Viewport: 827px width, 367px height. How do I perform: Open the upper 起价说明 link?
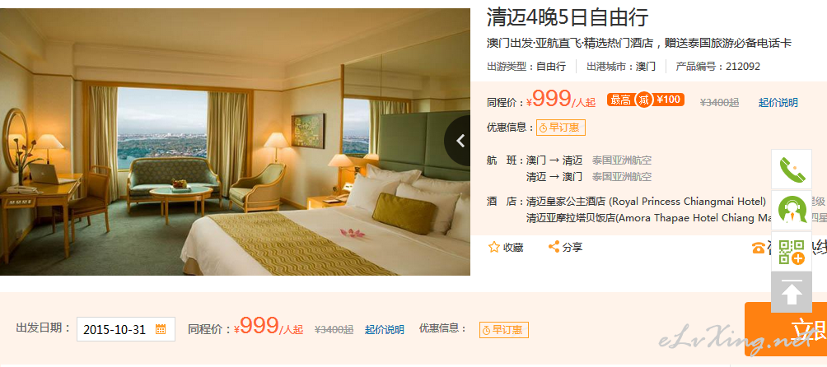point(778,103)
